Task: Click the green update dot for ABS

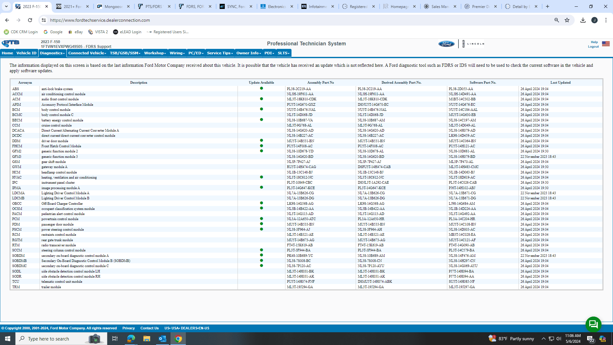Action: (x=261, y=88)
